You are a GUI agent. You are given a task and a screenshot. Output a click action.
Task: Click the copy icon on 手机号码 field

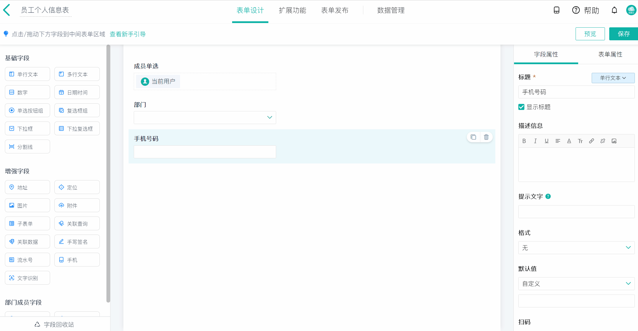pyautogui.click(x=473, y=137)
